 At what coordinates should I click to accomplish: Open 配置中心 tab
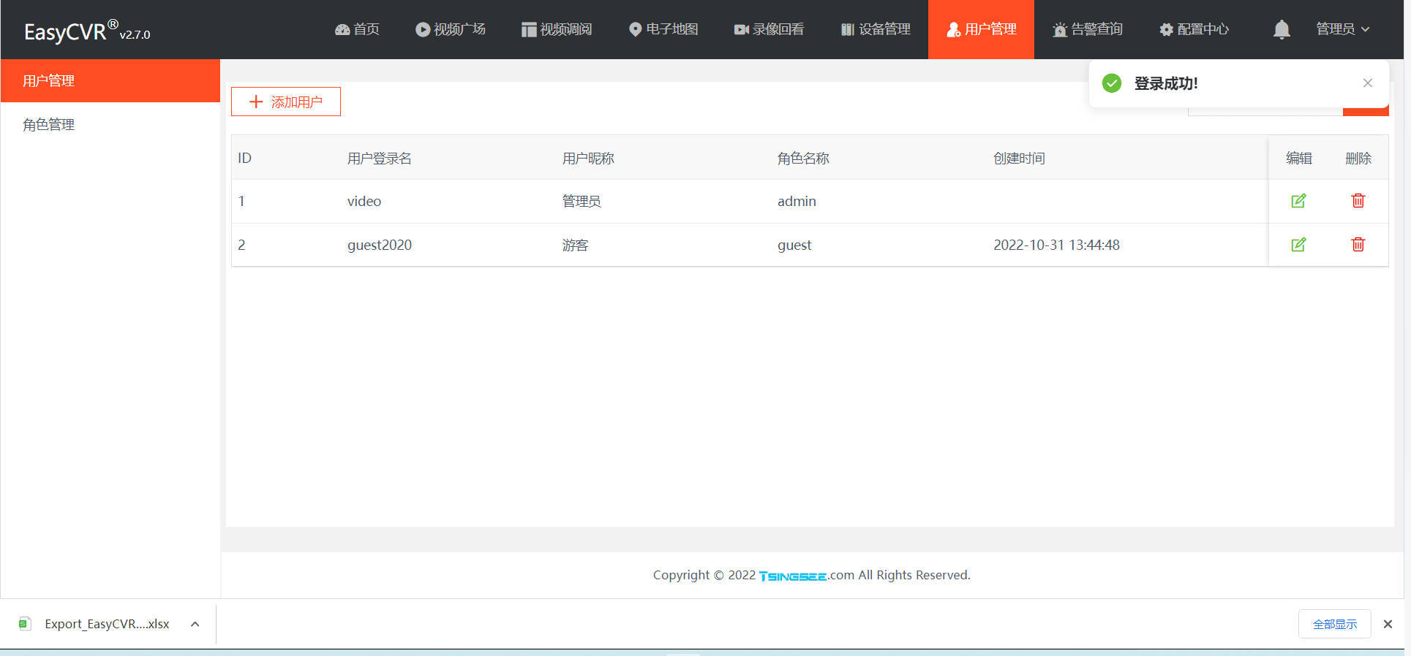click(x=1194, y=29)
